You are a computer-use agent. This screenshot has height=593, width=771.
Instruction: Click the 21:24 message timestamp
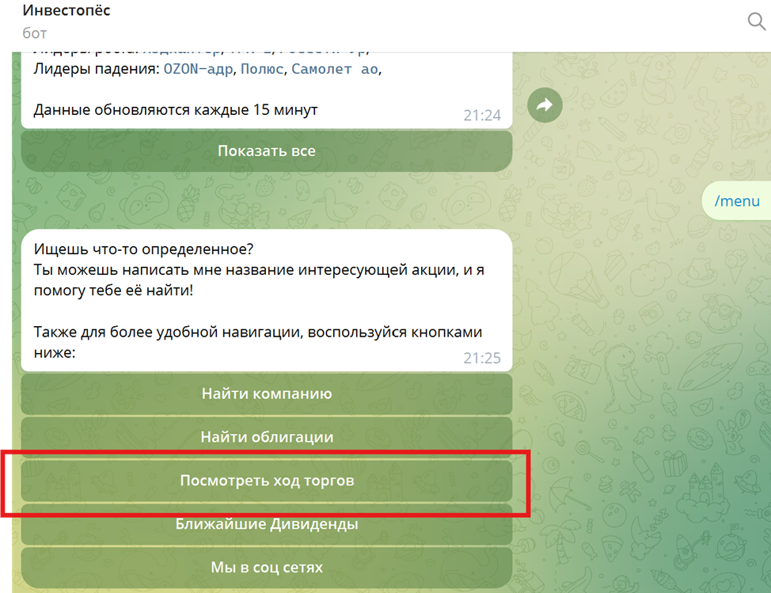click(482, 115)
